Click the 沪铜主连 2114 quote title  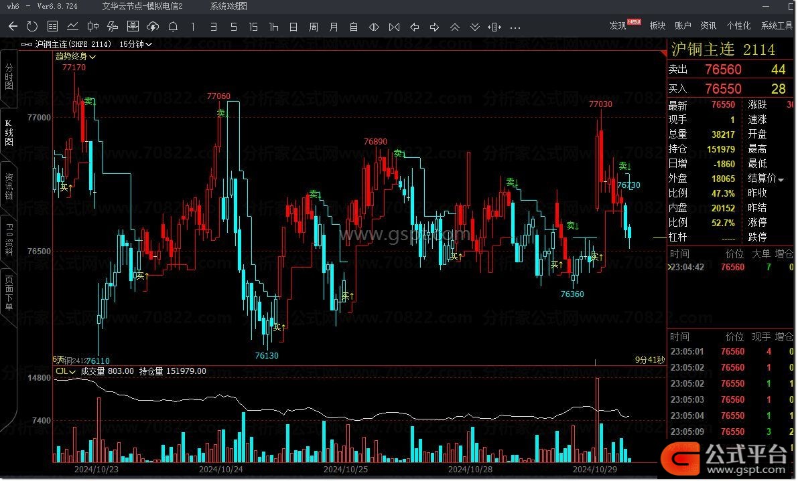[723, 50]
